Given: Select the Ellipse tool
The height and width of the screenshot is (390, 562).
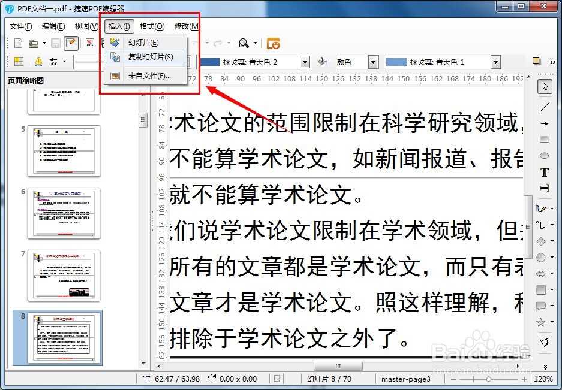Looking at the screenshot, I should click(543, 155).
